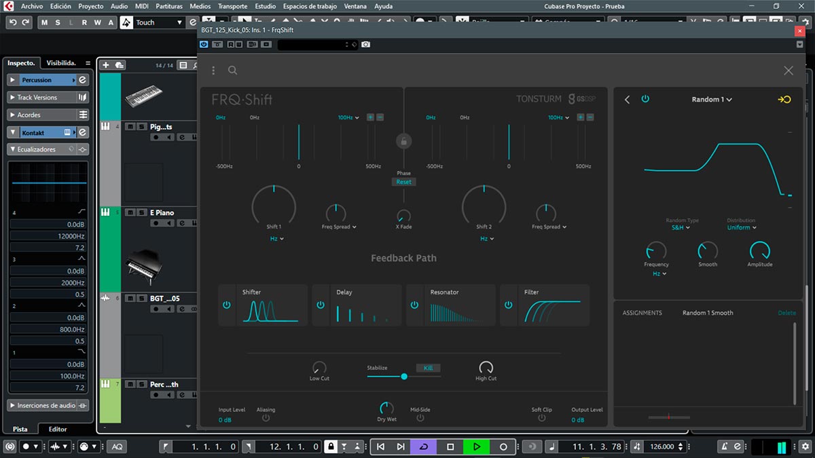Click the track preset cloud icon
Image resolution: width=815 pixels, height=458 pixels.
tap(120, 65)
